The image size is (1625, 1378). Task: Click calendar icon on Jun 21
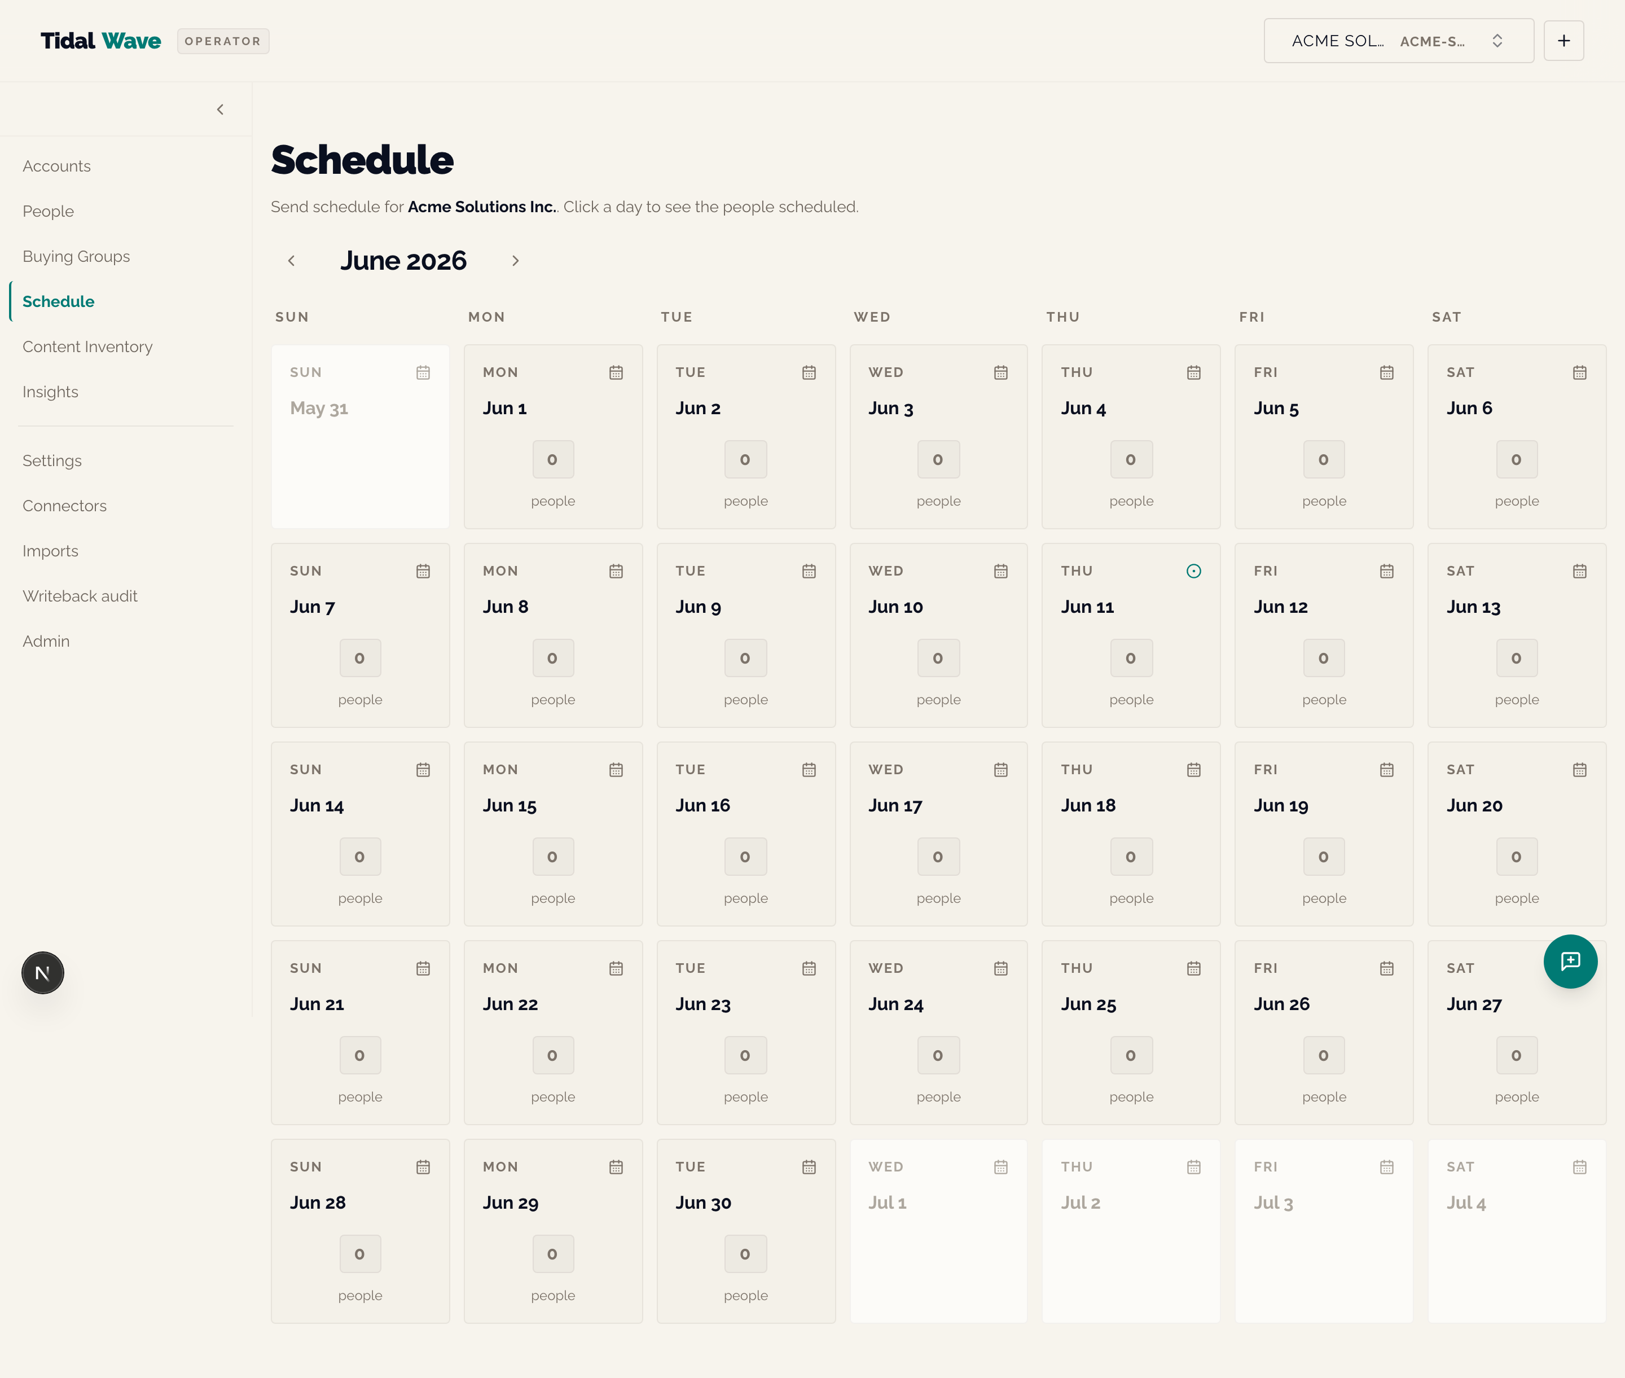pyautogui.click(x=423, y=968)
